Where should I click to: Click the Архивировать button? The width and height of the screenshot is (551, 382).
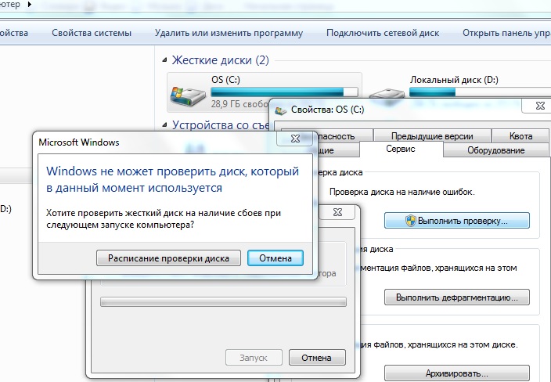[x=457, y=373]
